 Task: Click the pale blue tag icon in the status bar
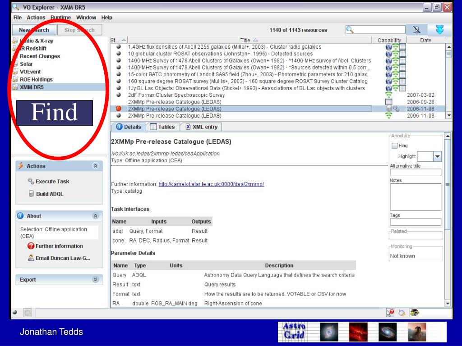coord(402,313)
